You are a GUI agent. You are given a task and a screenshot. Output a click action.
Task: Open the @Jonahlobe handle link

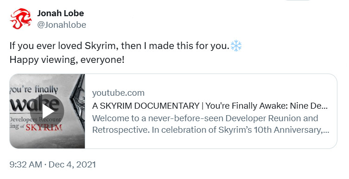(62, 25)
